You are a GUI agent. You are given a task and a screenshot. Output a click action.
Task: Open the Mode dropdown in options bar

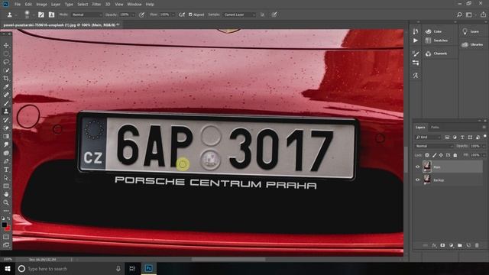tap(86, 15)
